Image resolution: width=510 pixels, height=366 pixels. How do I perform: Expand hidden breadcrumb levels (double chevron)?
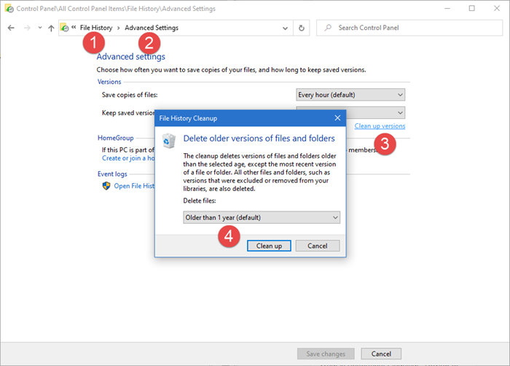(74, 28)
